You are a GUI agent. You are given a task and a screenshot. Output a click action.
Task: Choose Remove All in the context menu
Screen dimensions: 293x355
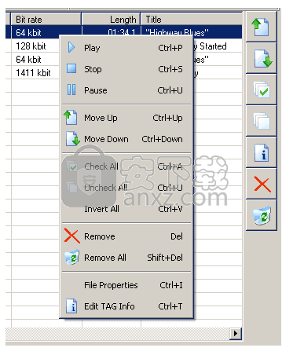(x=126, y=258)
